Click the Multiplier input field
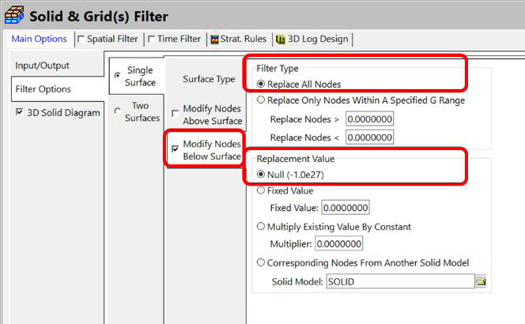The width and height of the screenshot is (525, 324). coord(339,244)
